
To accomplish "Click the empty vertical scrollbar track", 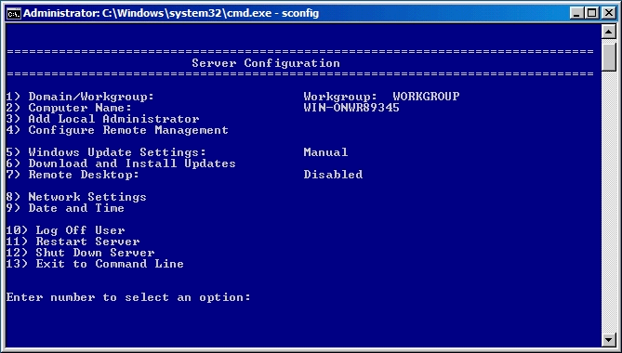I will [x=608, y=203].
